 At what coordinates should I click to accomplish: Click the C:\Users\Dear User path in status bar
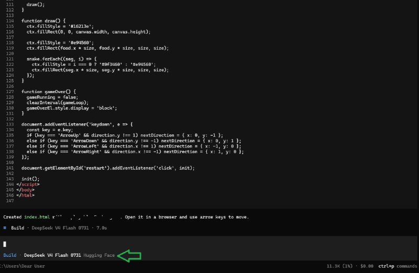[23, 266]
